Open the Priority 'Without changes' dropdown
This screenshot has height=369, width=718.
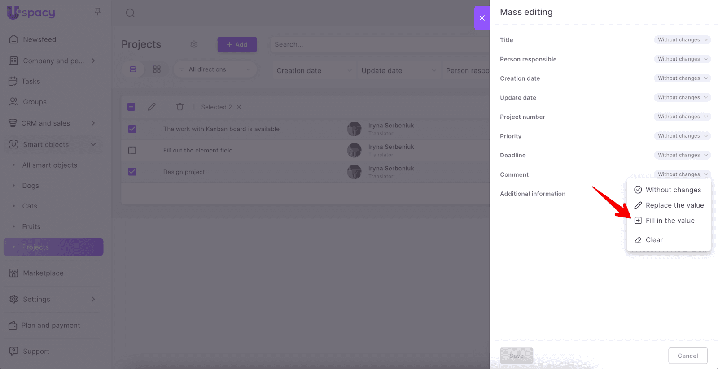[682, 136]
